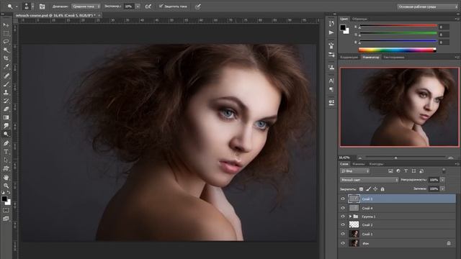Select the Eyedropper tool

tap(6, 67)
